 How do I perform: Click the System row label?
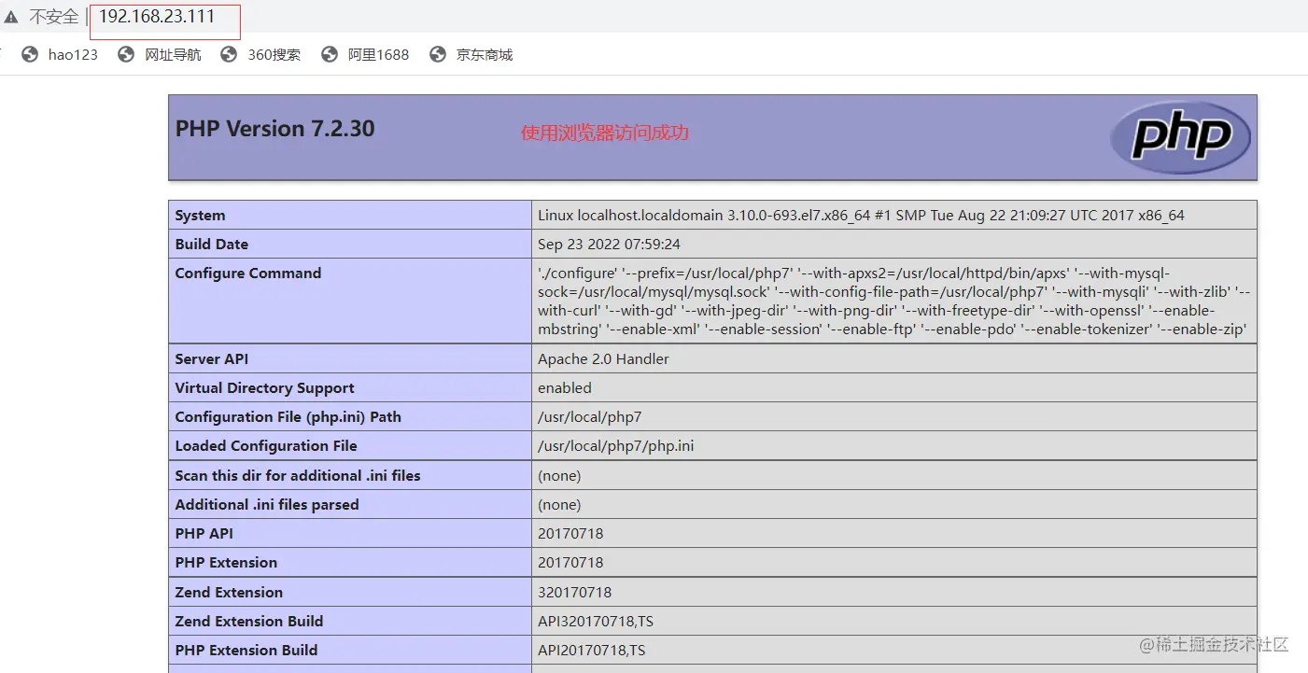(x=200, y=215)
